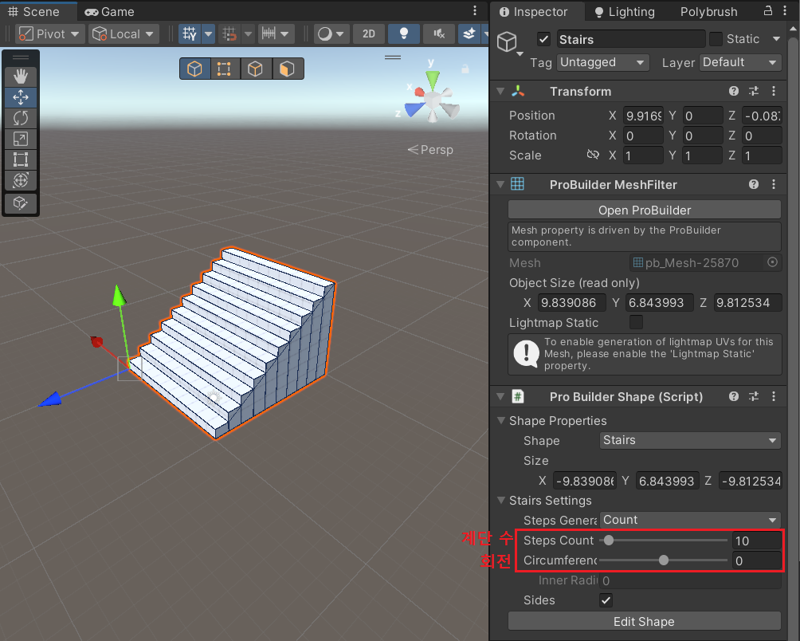Switch to the Polybrush tab
This screenshot has height=641, width=800.
tap(708, 11)
